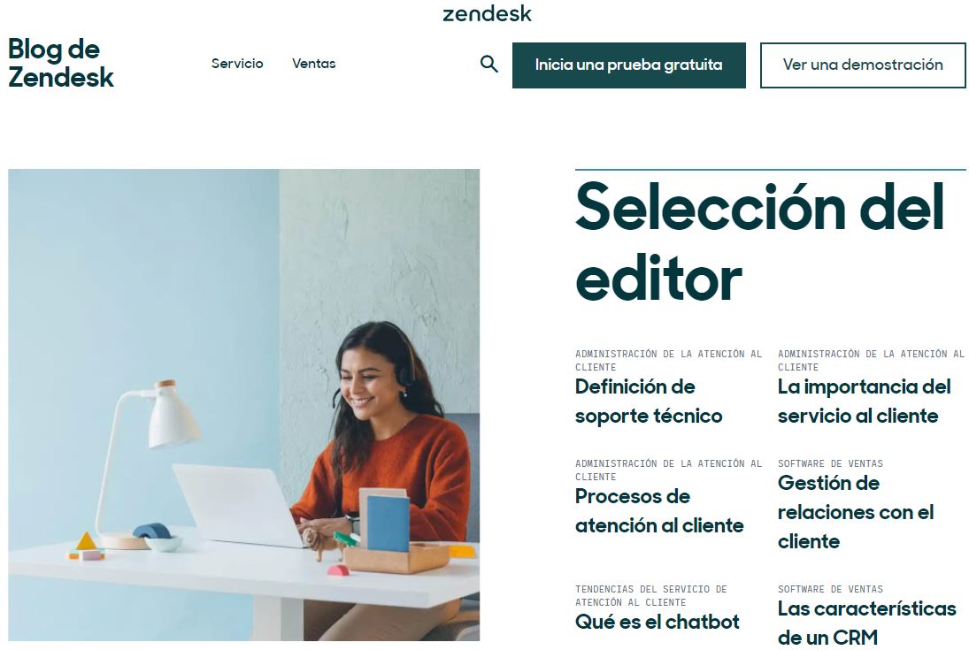This screenshot has width=969, height=650.
Task: Click Ver una demostración button
Action: (863, 65)
